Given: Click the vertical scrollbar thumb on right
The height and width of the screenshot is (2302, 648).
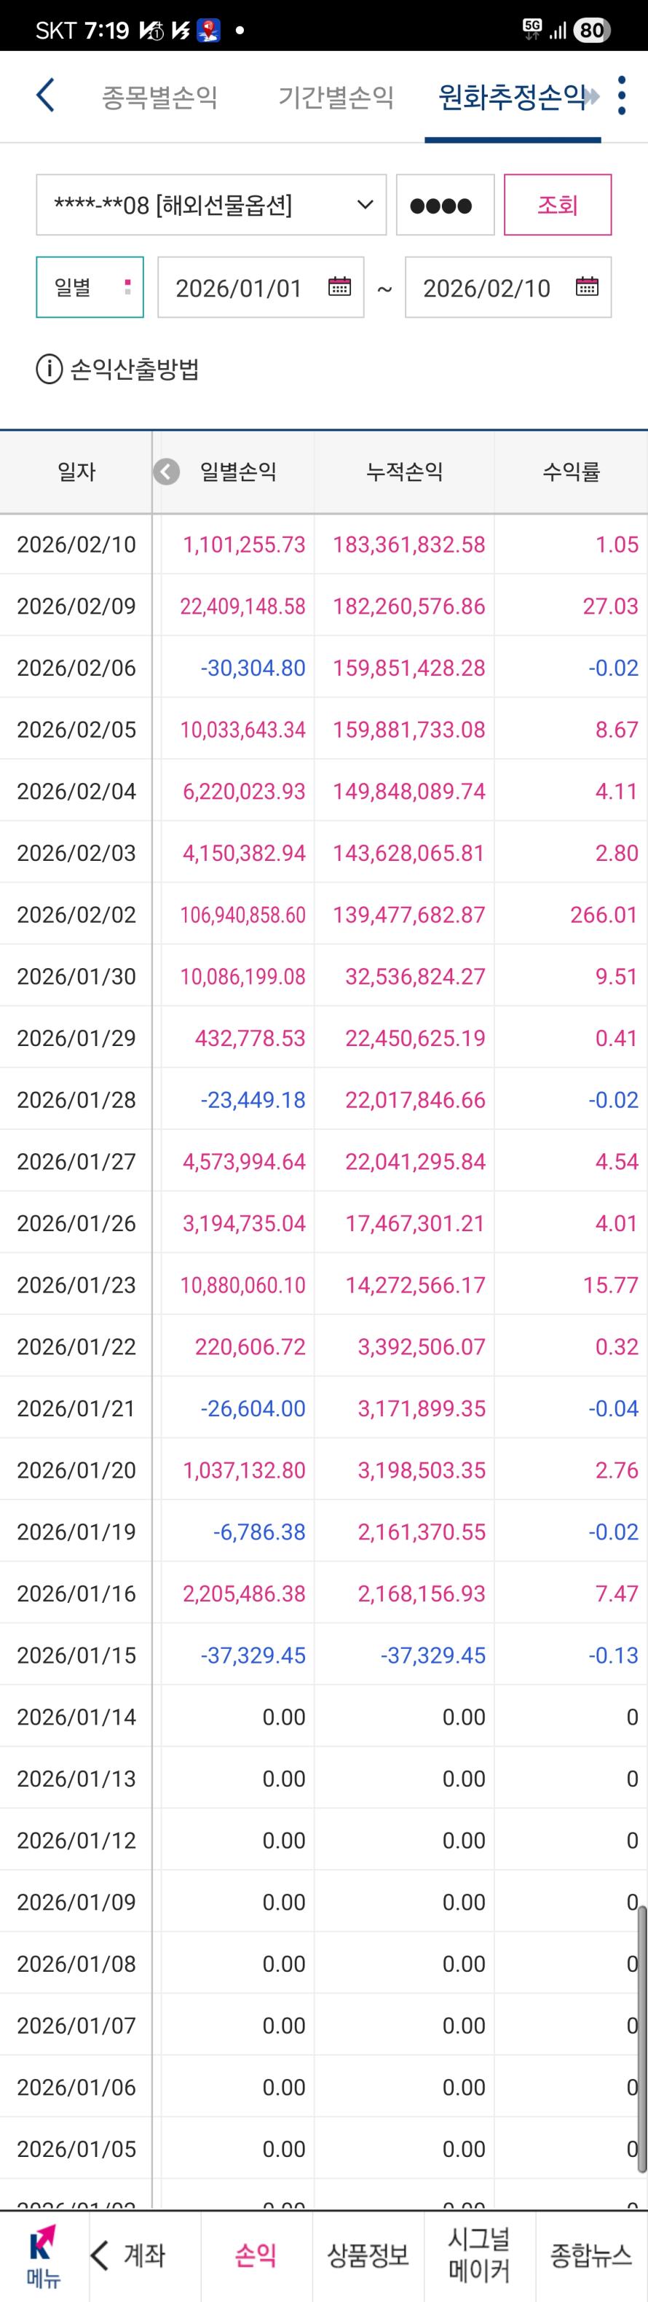Looking at the screenshot, I should coord(641,2038).
